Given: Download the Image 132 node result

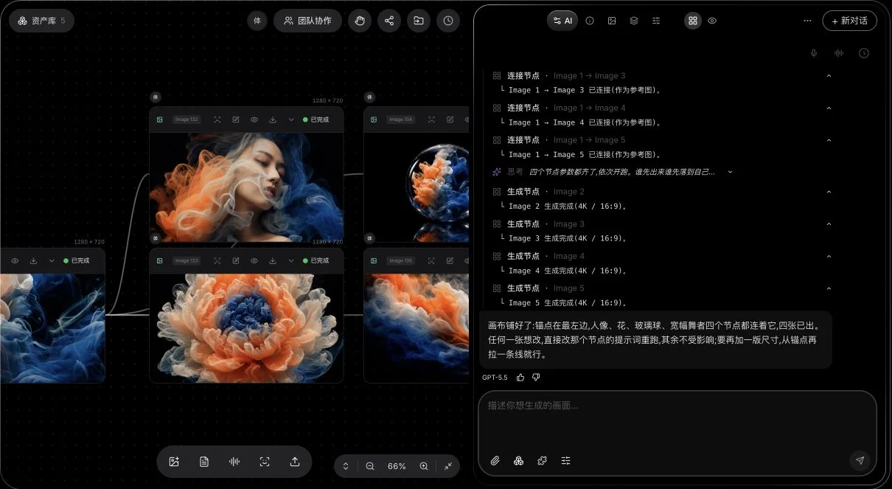Looking at the screenshot, I should (273, 119).
